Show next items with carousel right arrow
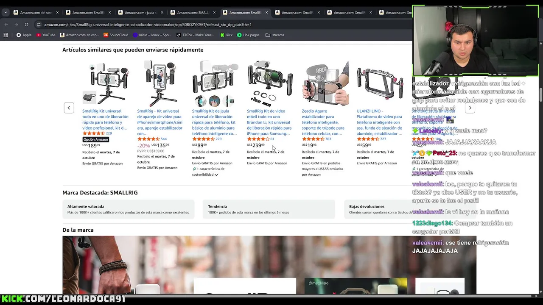Image resolution: width=543 pixels, height=305 pixels. tap(470, 108)
